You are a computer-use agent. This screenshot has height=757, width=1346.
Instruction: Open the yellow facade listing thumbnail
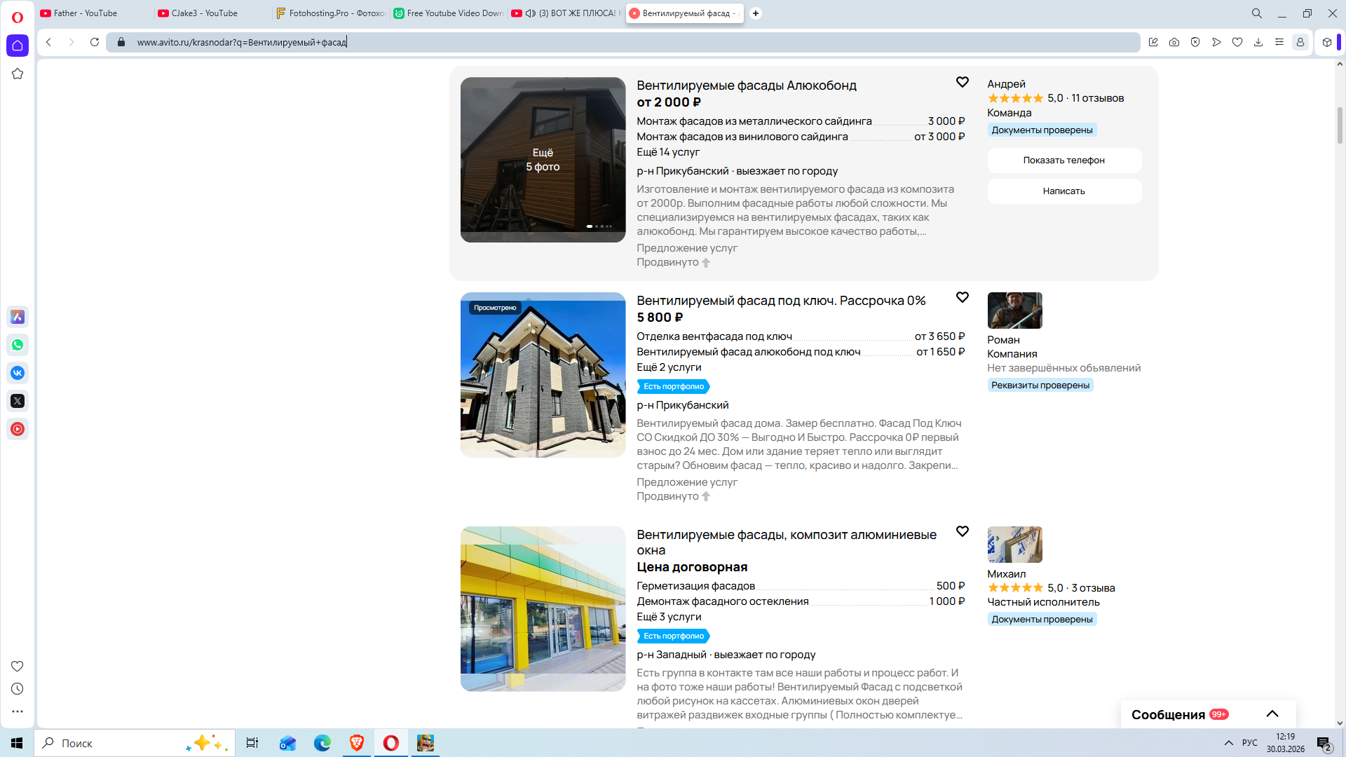pyautogui.click(x=543, y=609)
